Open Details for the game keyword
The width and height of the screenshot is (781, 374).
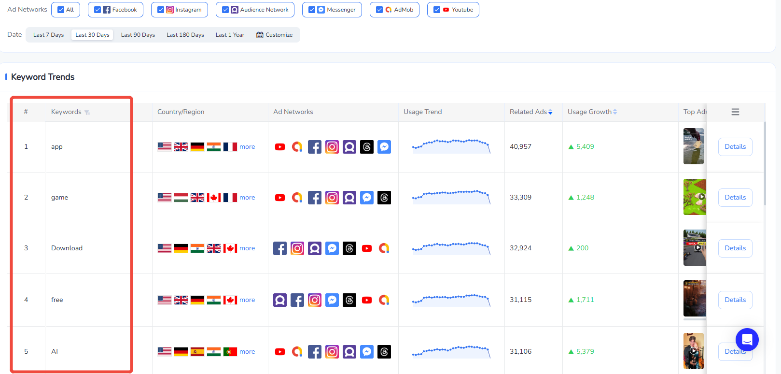pyautogui.click(x=735, y=198)
